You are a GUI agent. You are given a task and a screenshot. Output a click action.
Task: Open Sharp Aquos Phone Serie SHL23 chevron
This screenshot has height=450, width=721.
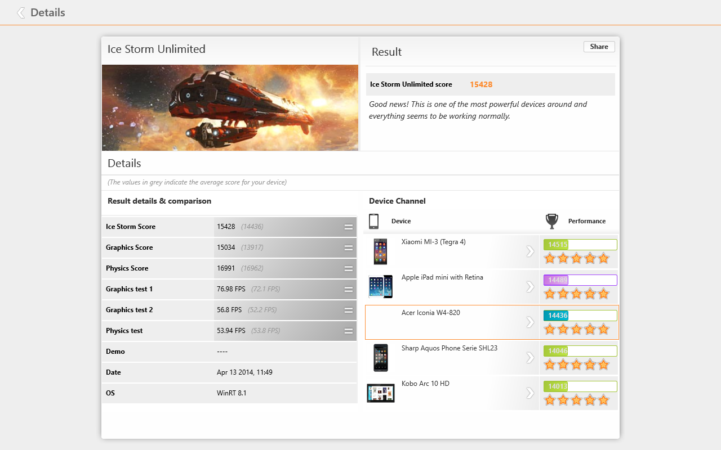[530, 358]
